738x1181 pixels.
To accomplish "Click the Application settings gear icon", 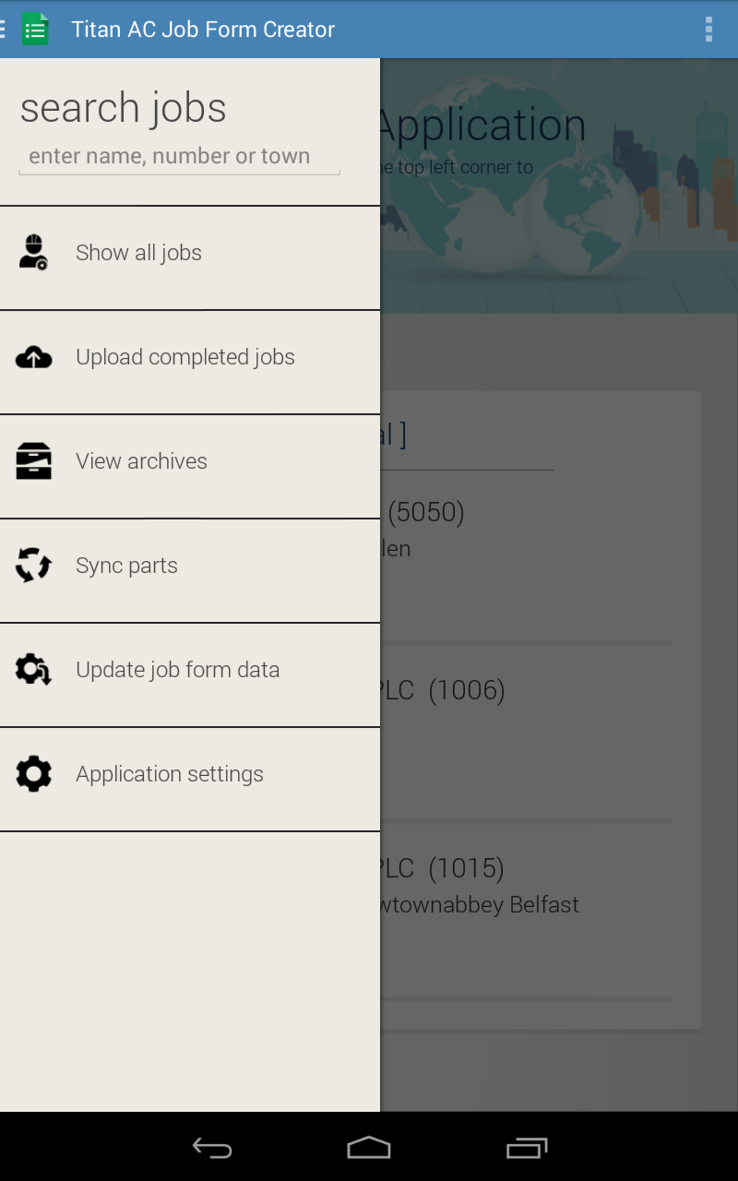I will coord(33,774).
